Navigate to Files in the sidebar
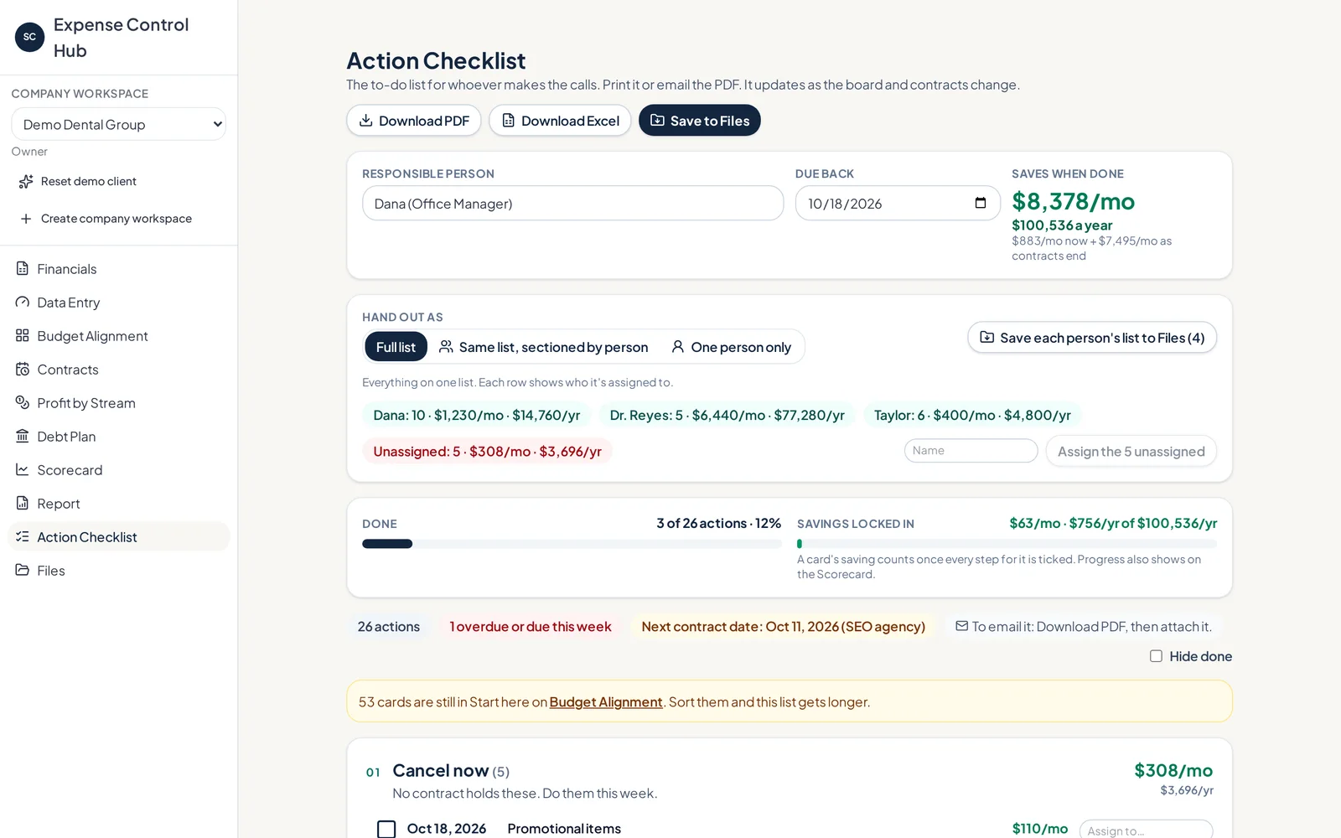The height and width of the screenshot is (838, 1341). pos(118,571)
